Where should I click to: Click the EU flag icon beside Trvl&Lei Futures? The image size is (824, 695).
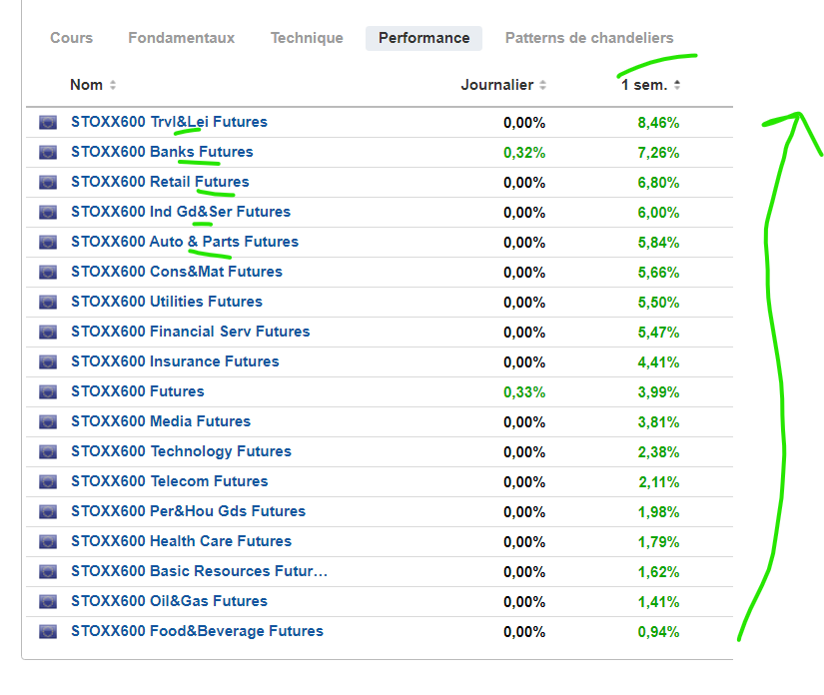click(48, 123)
